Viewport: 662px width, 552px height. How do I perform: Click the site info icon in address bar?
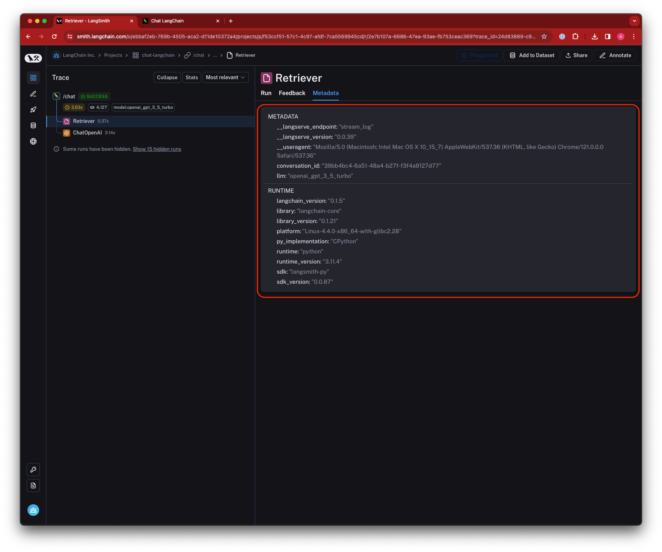(70, 37)
